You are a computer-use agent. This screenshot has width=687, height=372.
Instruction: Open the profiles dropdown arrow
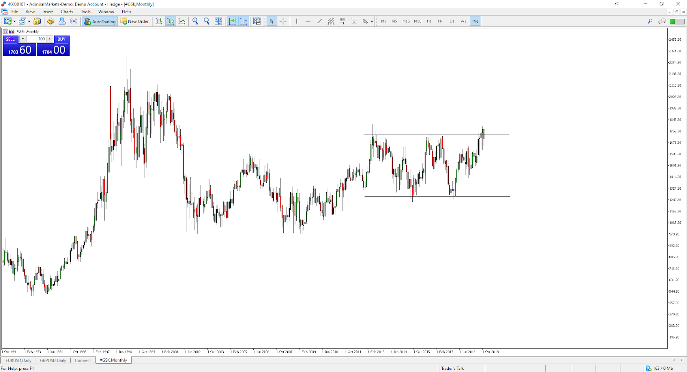click(x=29, y=21)
